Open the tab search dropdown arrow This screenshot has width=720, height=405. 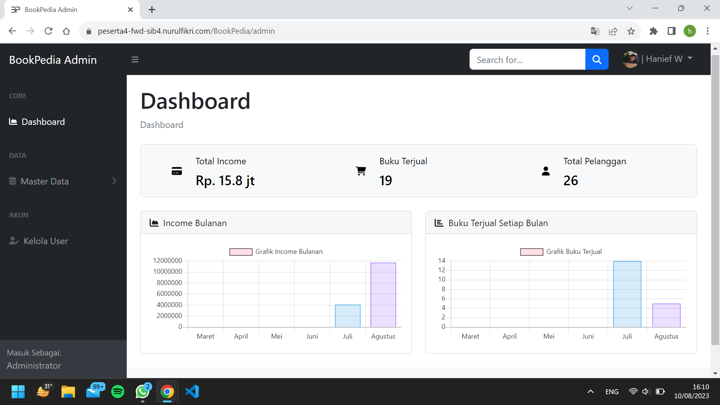click(x=630, y=8)
